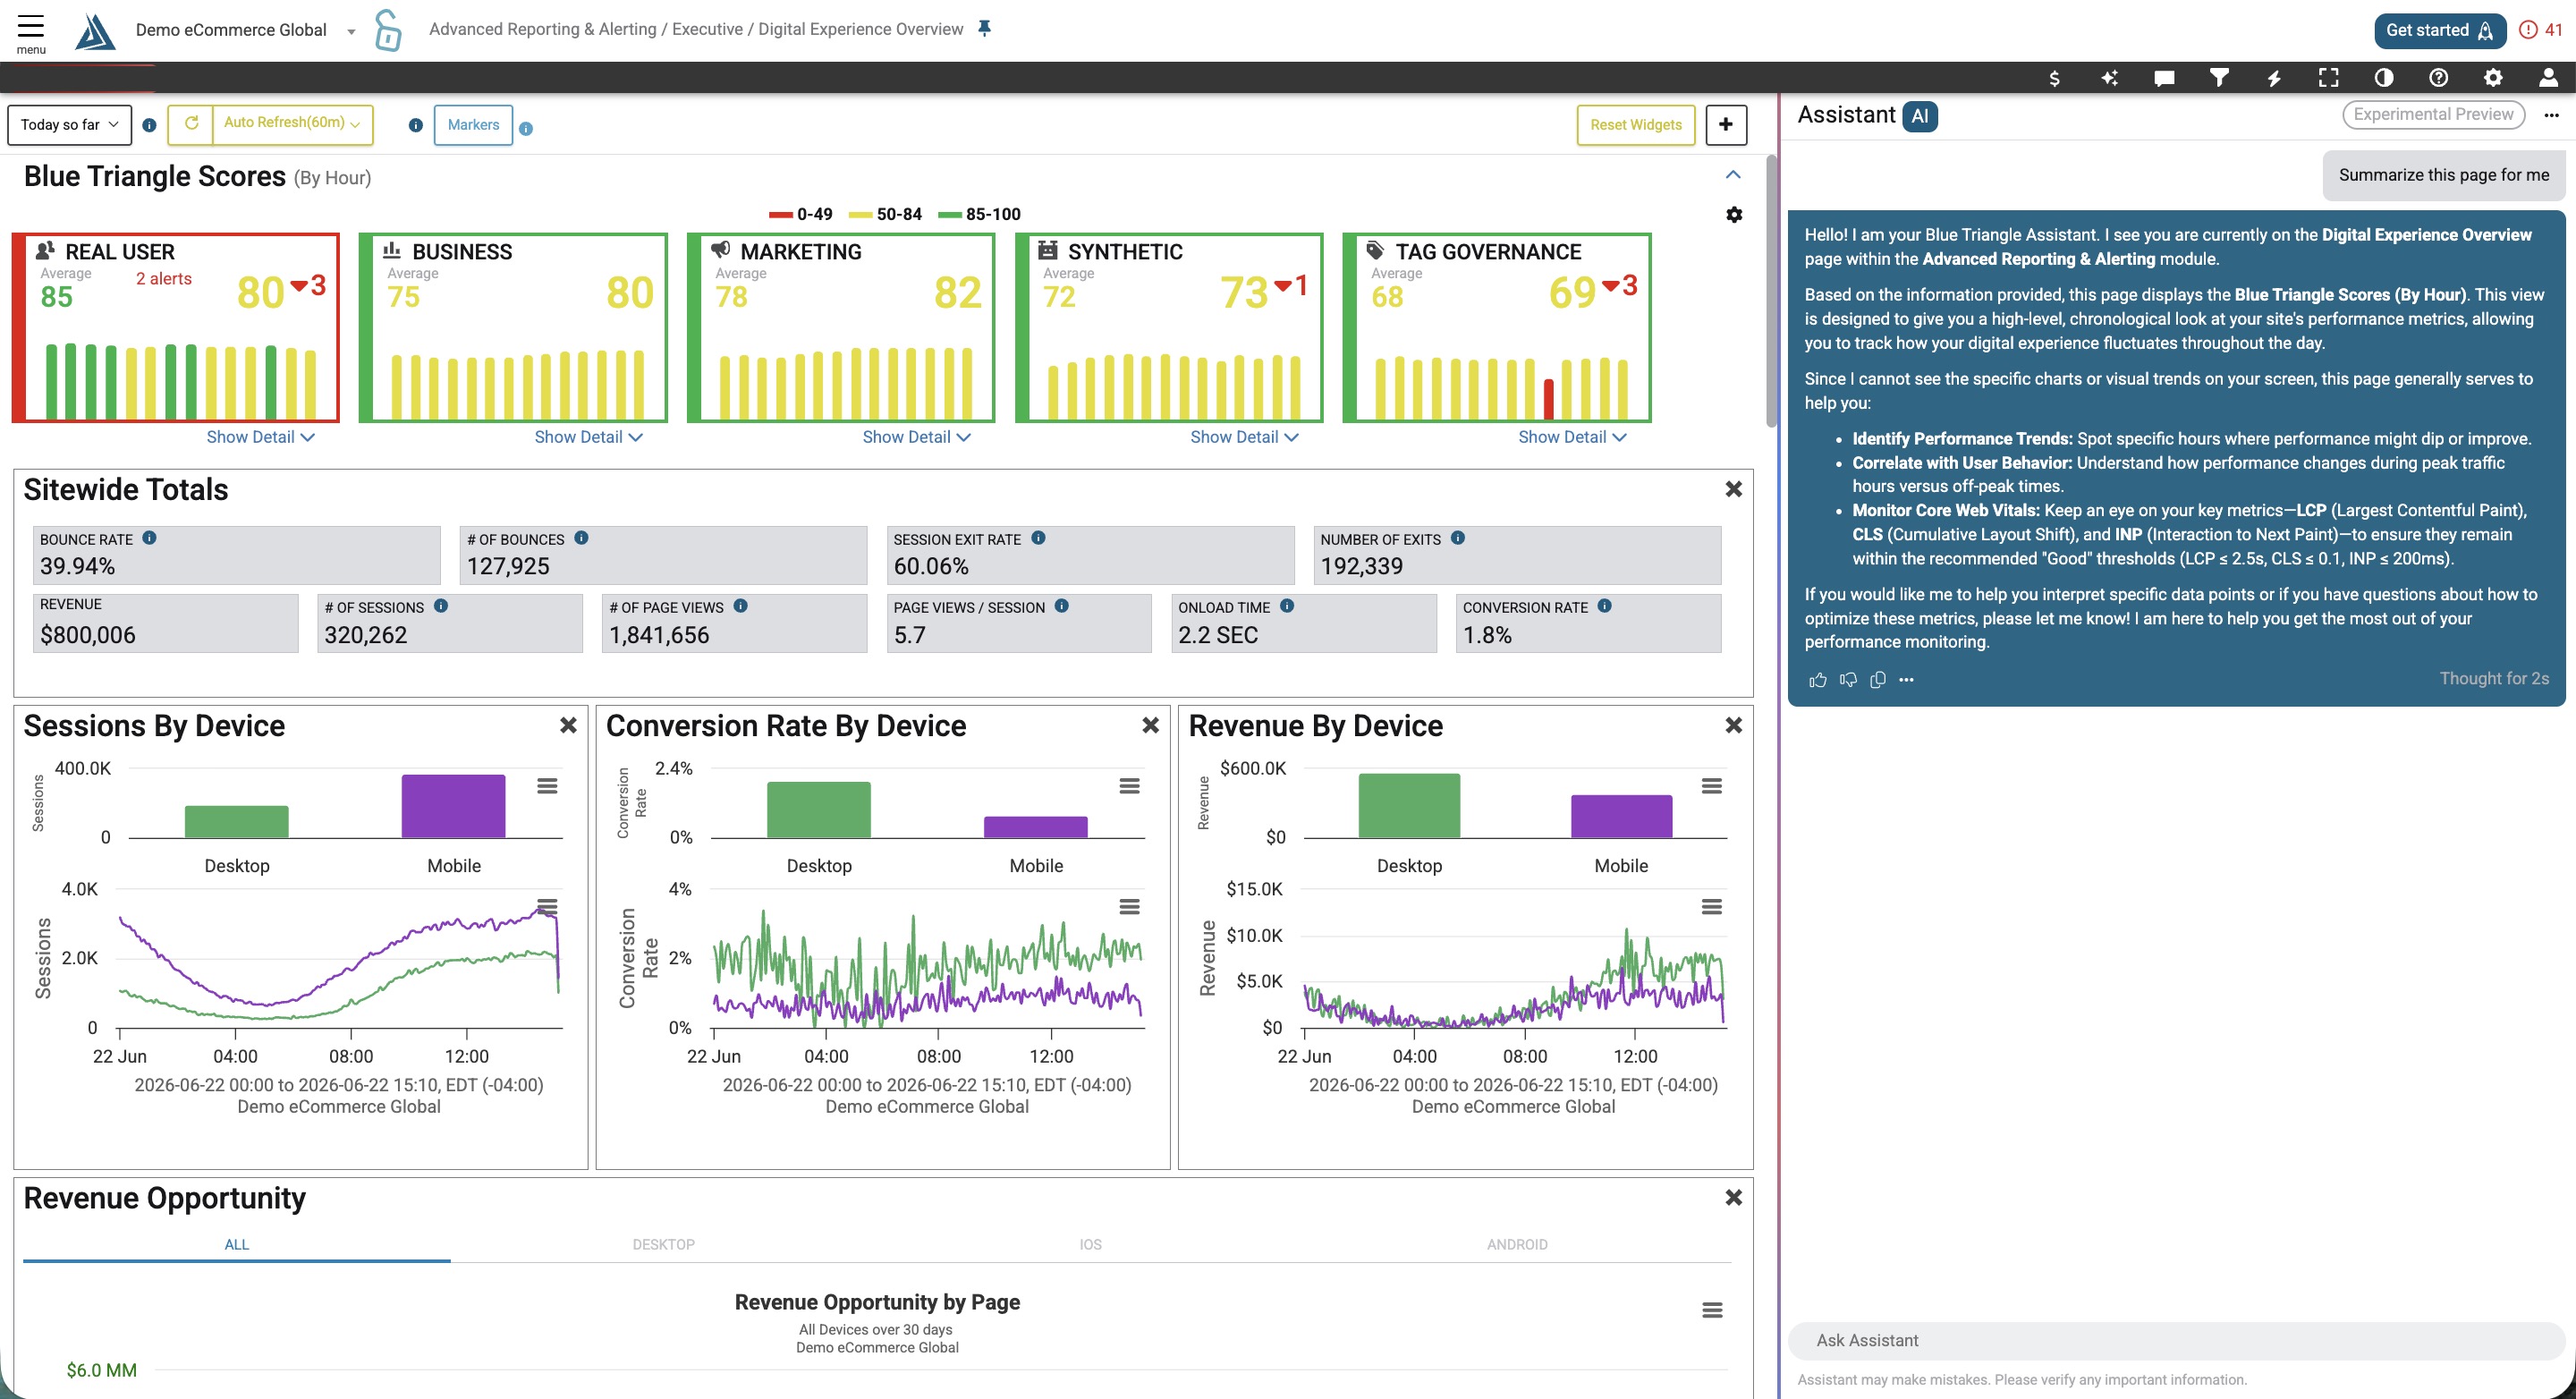Screen dimensions: 2576x1399
Task: Select the DESKTOP tab in Revenue Opportunity
Action: pyautogui.click(x=663, y=1244)
